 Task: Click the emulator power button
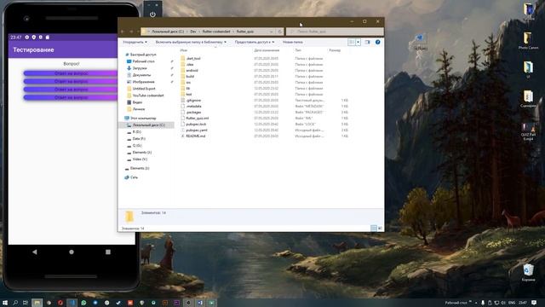click(x=152, y=14)
